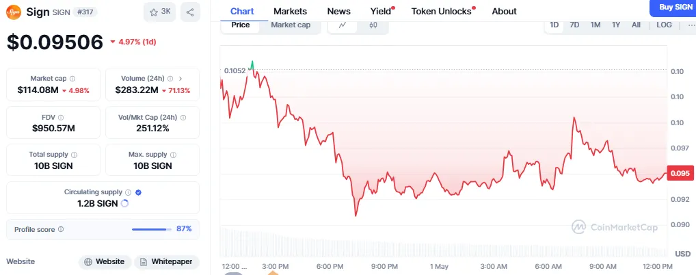The width and height of the screenshot is (696, 275).
Task: Click the Market cap info icon
Action: 72,79
